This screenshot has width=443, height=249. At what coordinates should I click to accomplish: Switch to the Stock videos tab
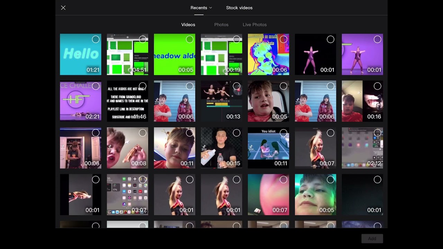[239, 8]
